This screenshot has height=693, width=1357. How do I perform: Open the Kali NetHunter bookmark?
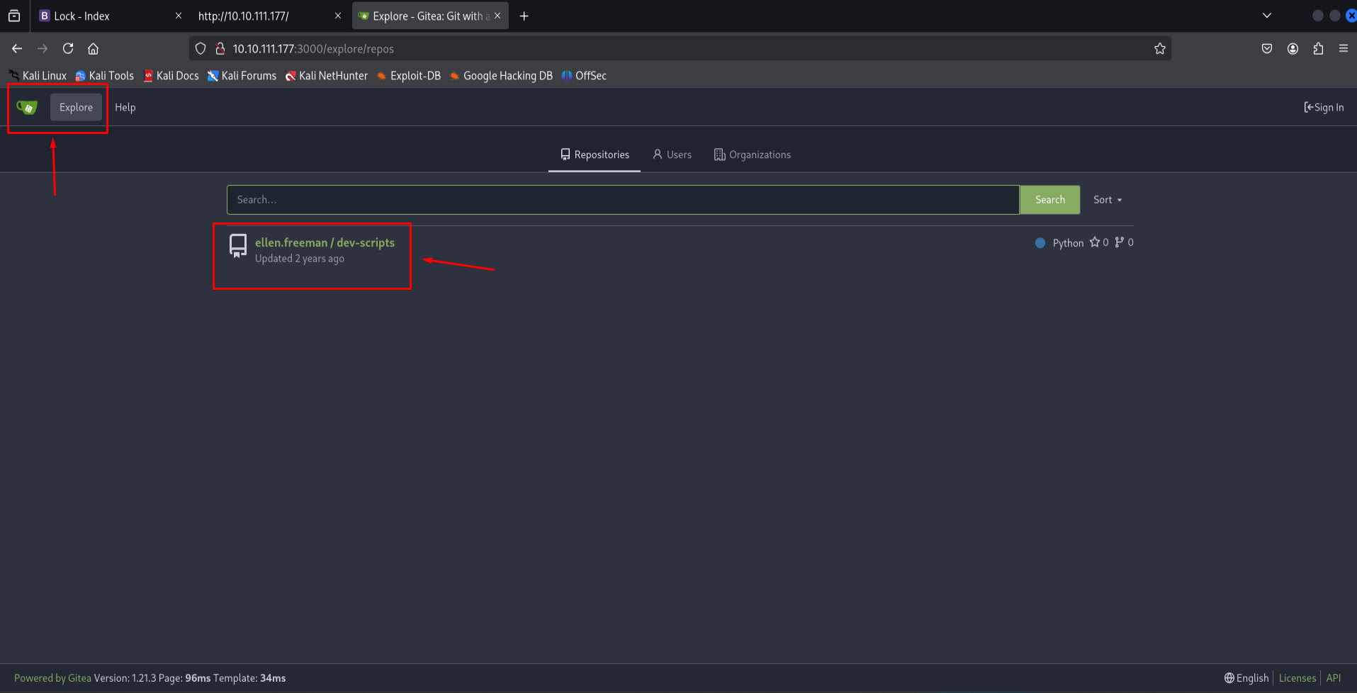[x=327, y=76]
